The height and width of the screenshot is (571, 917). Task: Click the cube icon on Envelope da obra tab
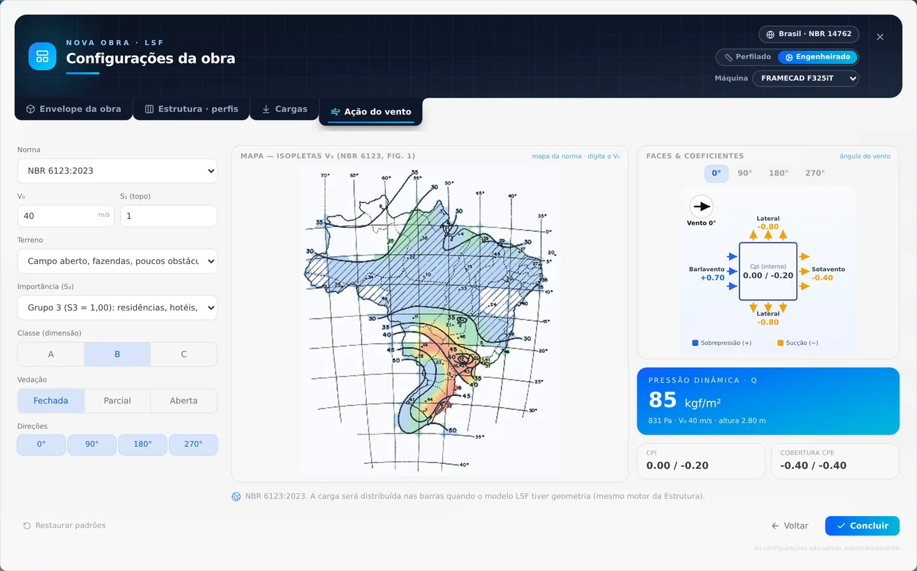click(x=30, y=109)
